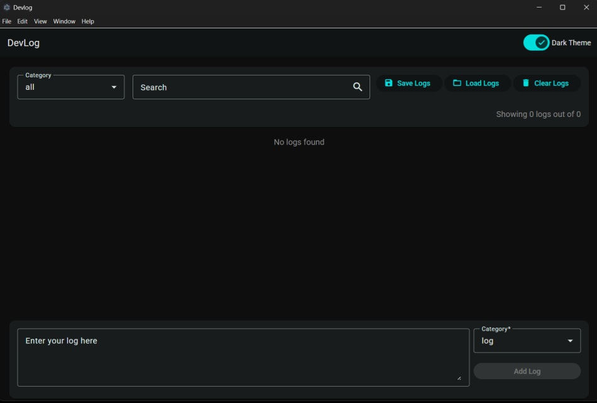The width and height of the screenshot is (597, 403).
Task: Open the Help menu
Action: [x=87, y=21]
